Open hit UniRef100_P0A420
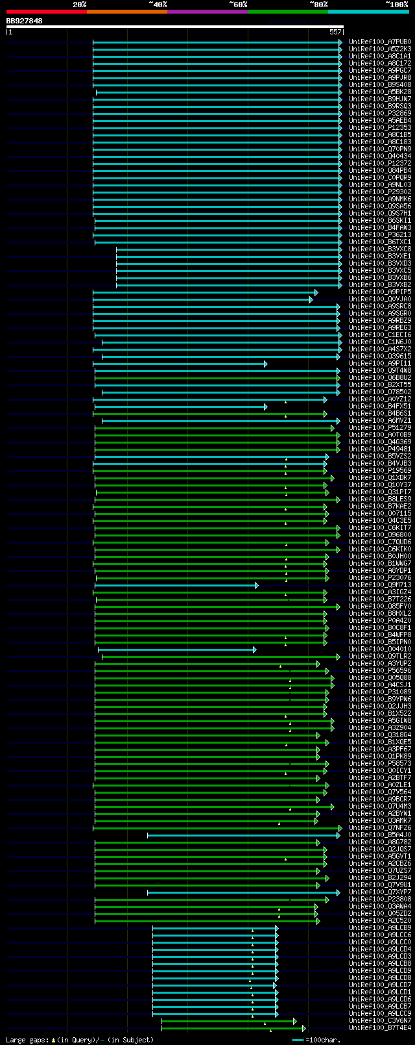 [380, 621]
